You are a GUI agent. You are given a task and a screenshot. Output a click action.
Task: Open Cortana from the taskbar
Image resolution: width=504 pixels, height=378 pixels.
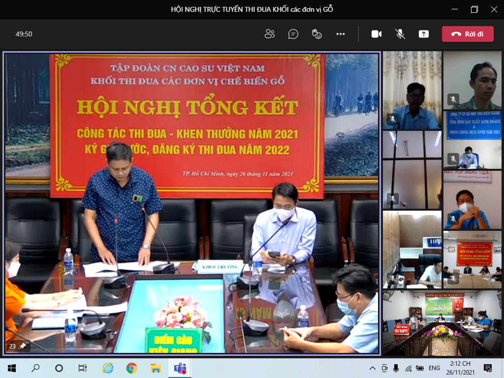[59, 368]
